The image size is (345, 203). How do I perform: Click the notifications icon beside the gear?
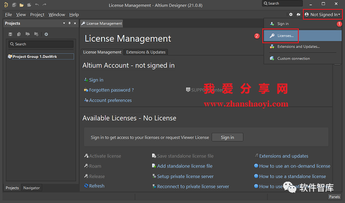(x=298, y=15)
